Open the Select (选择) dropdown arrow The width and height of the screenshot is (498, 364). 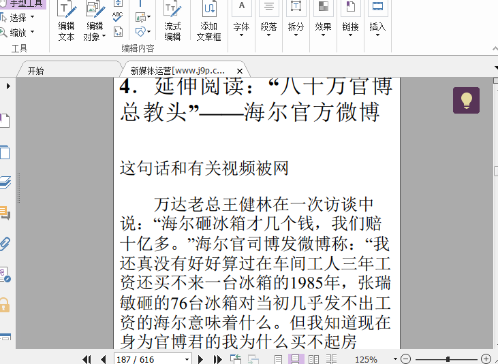(32, 17)
